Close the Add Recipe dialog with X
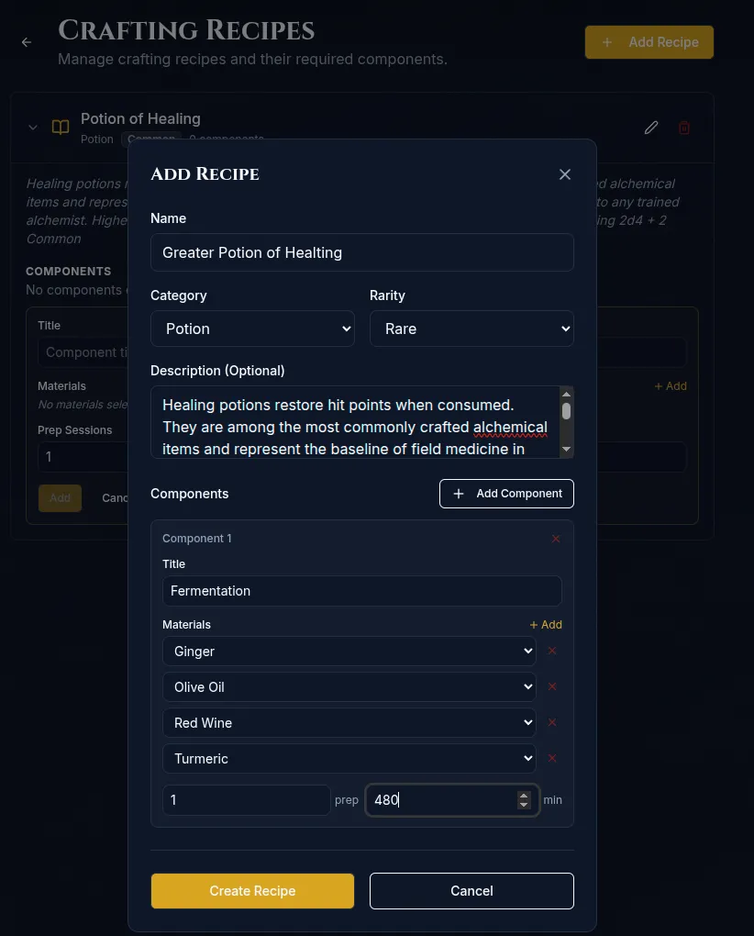754x936 pixels. [x=565, y=174]
